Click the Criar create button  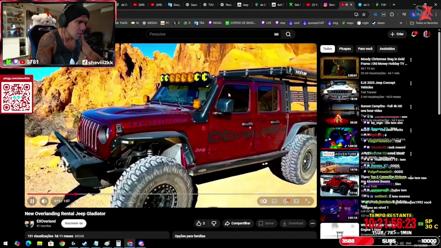tap(397, 34)
